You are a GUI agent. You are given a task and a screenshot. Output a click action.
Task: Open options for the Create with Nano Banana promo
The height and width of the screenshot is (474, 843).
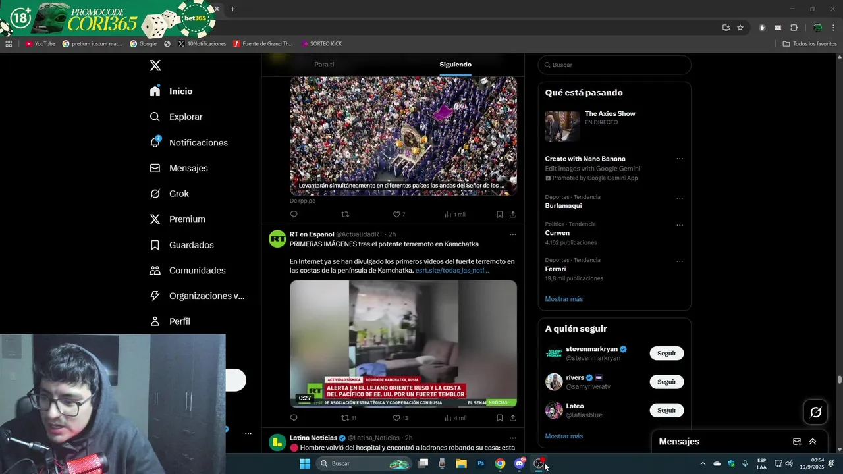click(680, 159)
